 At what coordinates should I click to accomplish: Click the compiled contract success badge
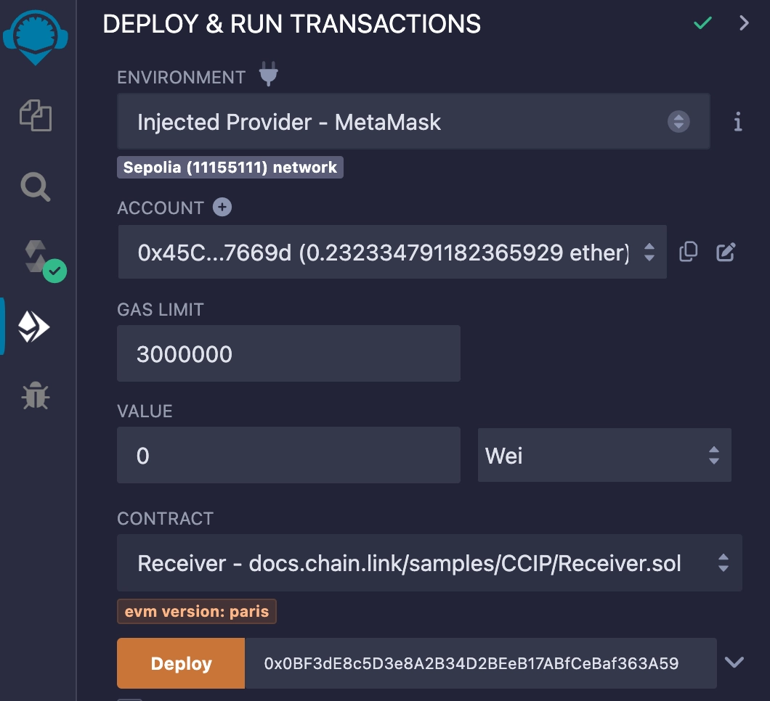[56, 271]
